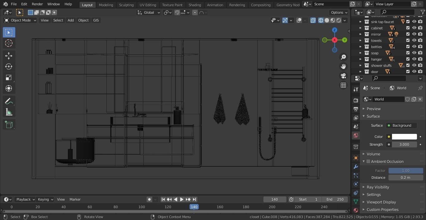Click the pan view hand icon
The width and height of the screenshot is (426, 220).
(x=343, y=66)
